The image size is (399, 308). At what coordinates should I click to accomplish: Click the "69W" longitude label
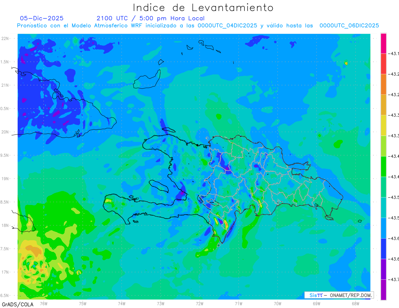(x=317, y=303)
